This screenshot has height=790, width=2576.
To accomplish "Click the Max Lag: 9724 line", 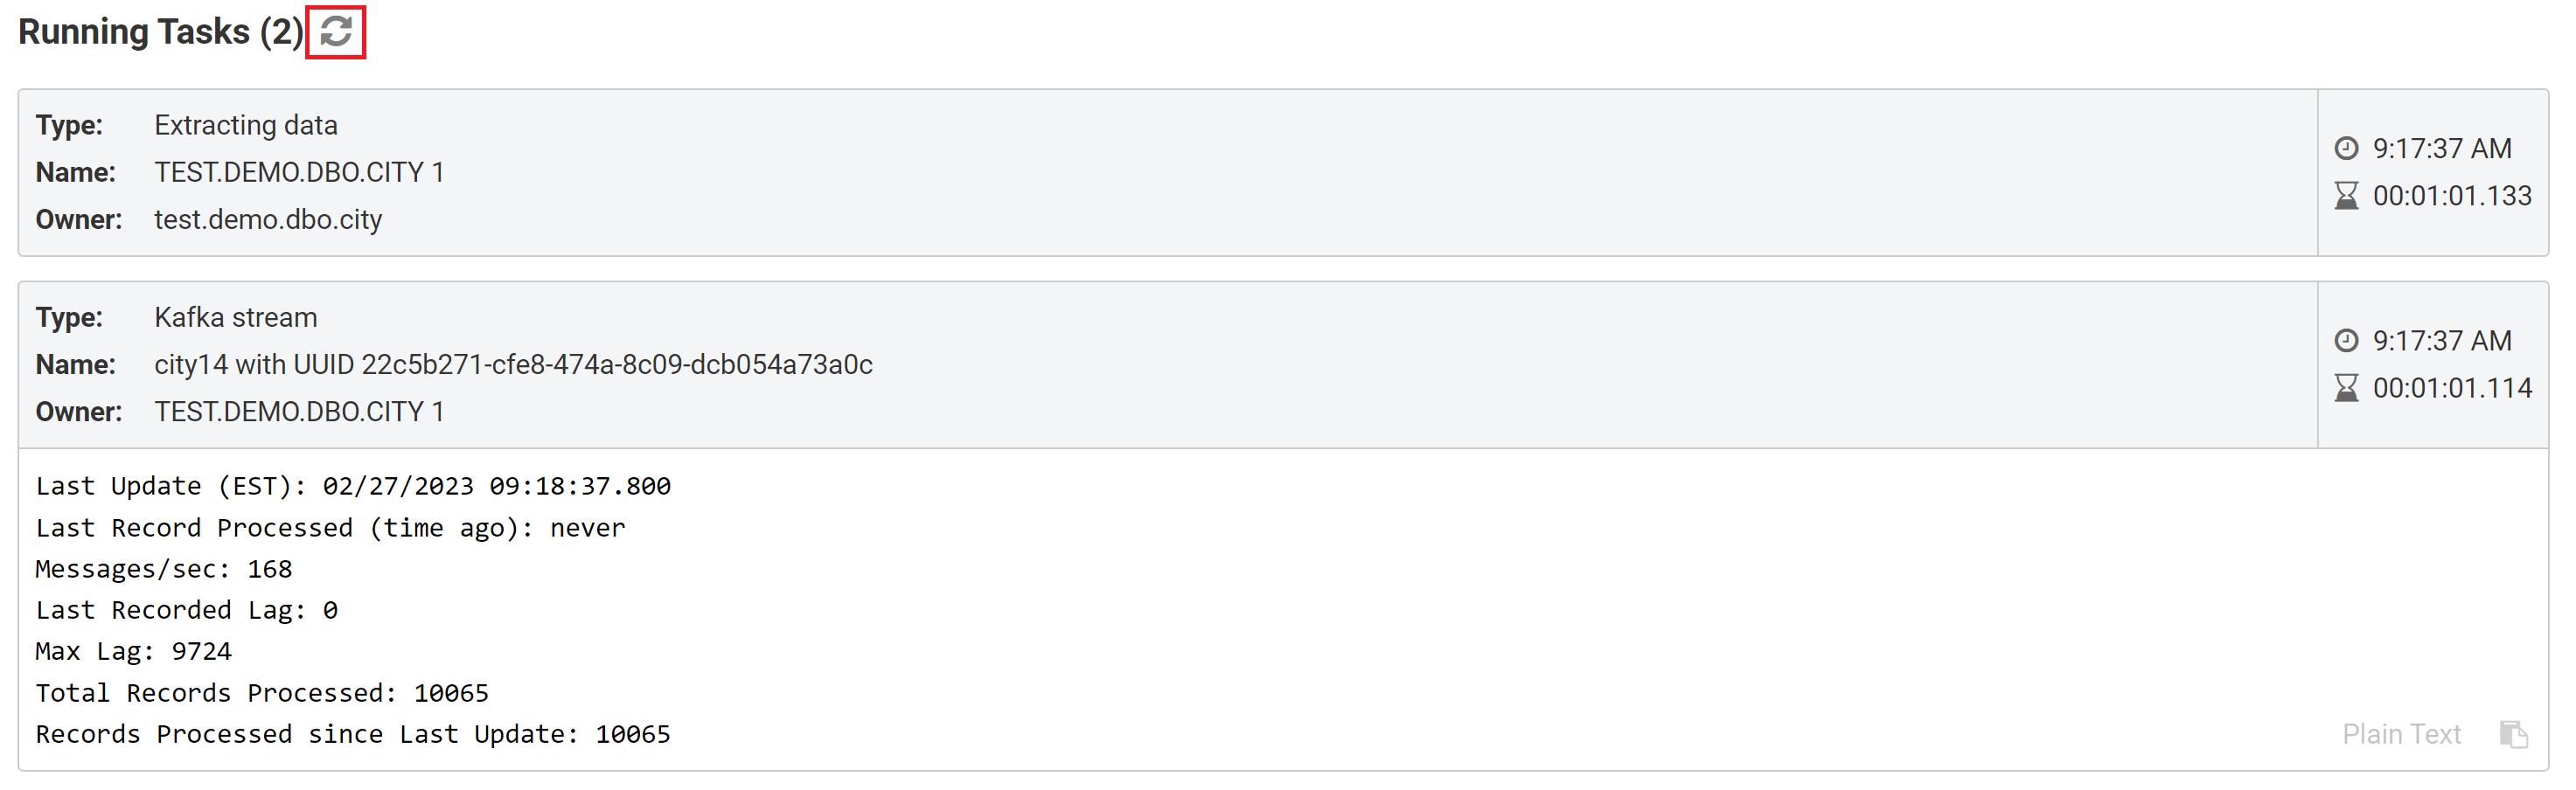I will click(134, 651).
